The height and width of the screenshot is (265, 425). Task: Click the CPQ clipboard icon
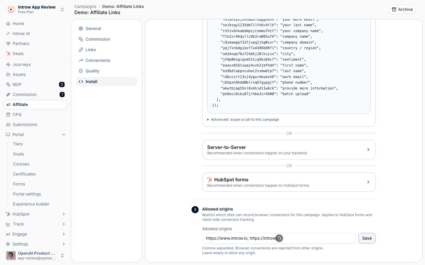[x=8, y=115]
